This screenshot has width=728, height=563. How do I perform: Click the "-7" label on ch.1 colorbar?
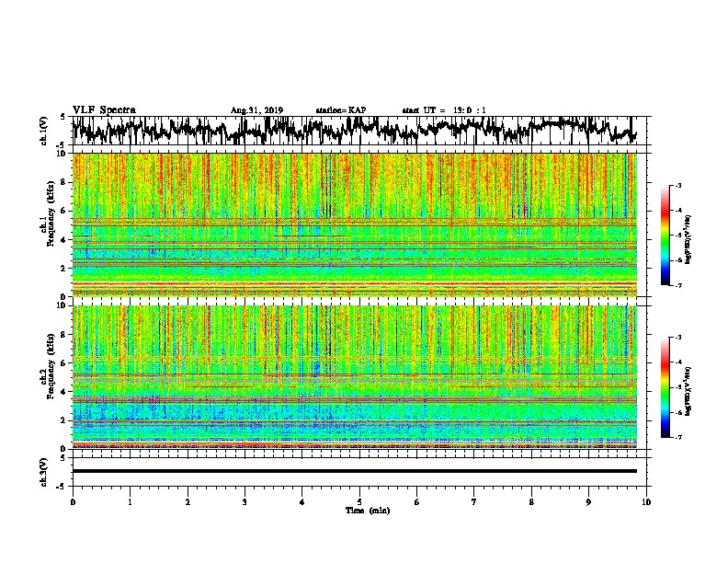pyautogui.click(x=677, y=285)
